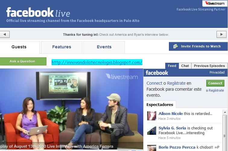228x151 pixels.
Task: Click Facebook Live Streaming Partner link
Action: click(x=201, y=9)
